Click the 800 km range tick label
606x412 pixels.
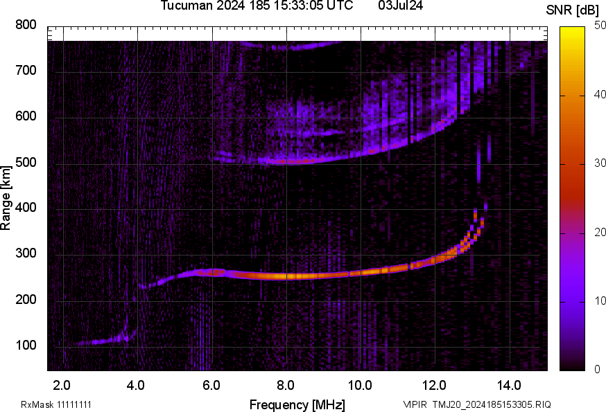click(x=26, y=25)
